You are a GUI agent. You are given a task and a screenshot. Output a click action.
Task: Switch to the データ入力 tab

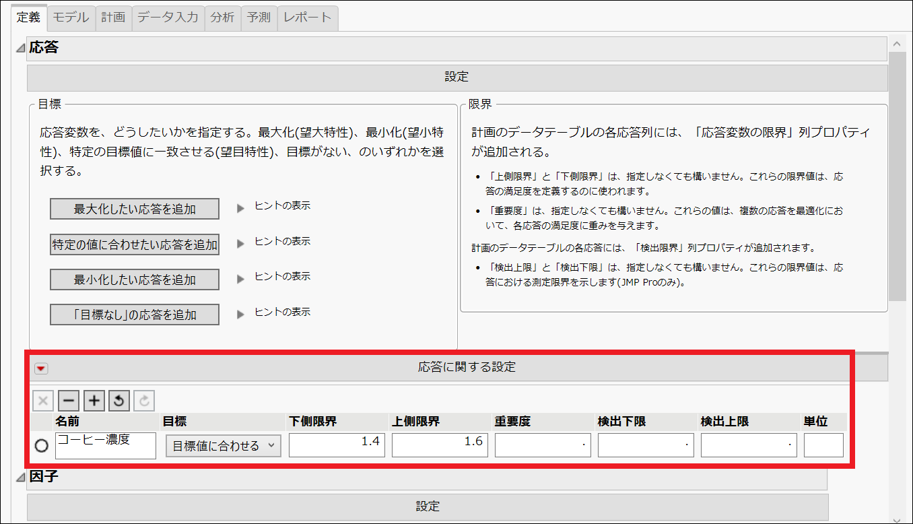click(168, 17)
